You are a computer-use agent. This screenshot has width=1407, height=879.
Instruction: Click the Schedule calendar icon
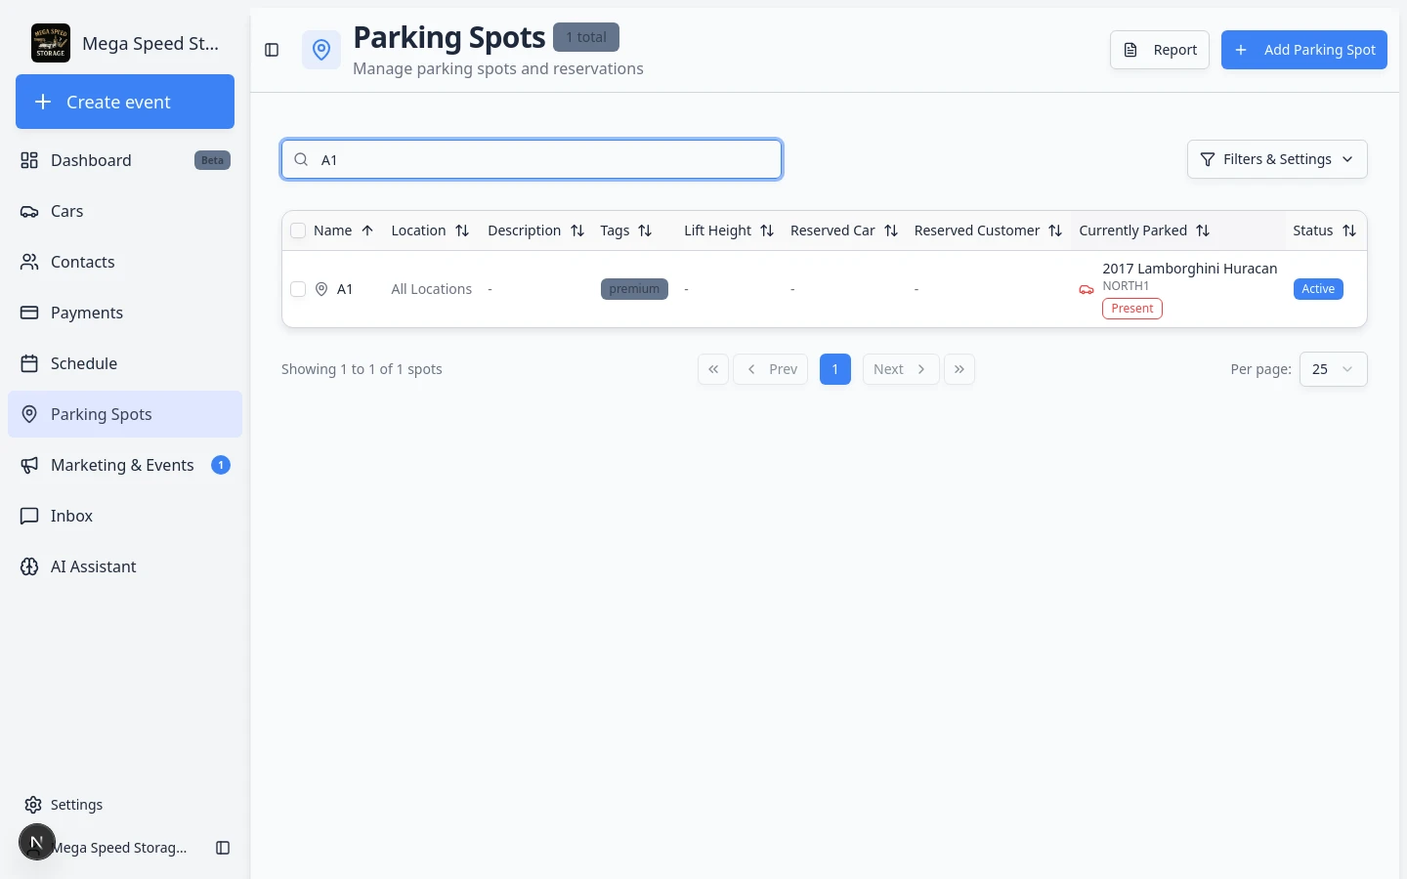coord(29,363)
